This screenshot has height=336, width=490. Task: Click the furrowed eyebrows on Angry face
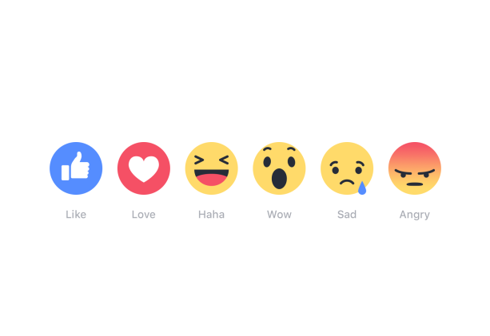coord(415,172)
